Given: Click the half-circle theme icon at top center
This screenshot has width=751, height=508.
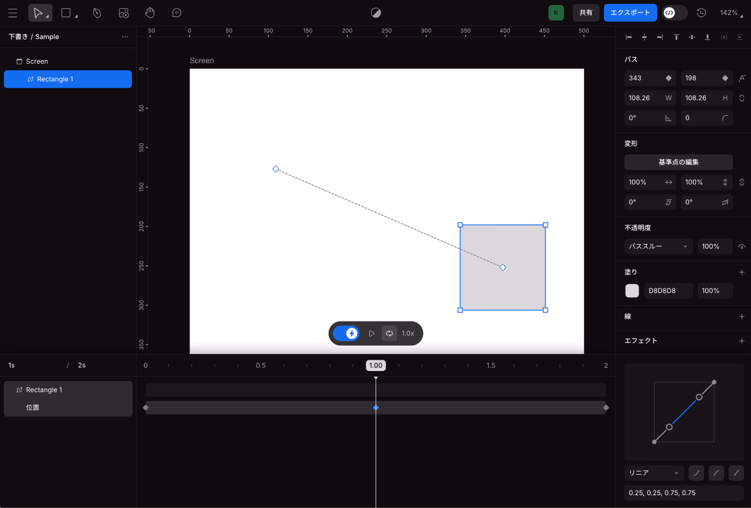Looking at the screenshot, I should coord(375,13).
